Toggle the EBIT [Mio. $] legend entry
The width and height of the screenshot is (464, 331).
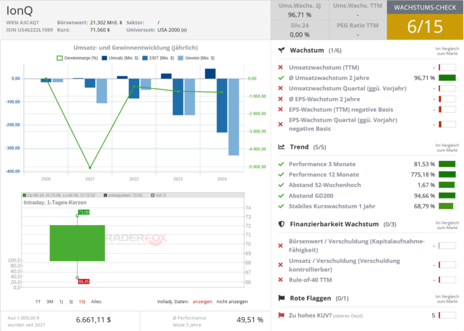pyautogui.click(x=158, y=58)
